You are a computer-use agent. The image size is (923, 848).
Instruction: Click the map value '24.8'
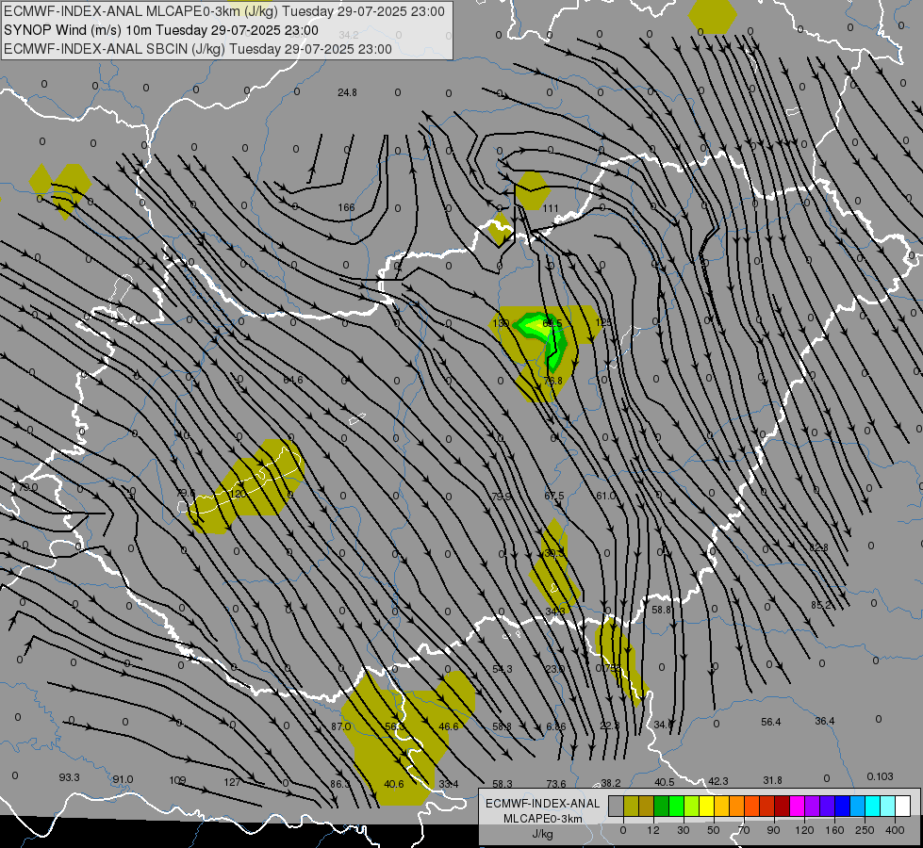pyautogui.click(x=347, y=92)
